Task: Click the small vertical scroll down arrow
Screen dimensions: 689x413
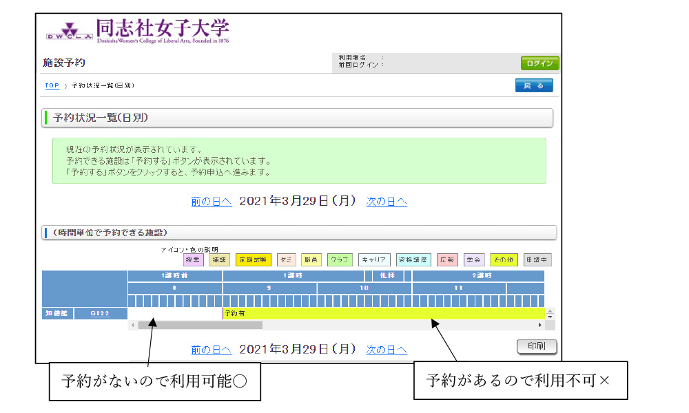Action: (550, 317)
